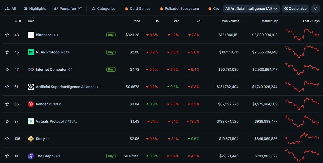Select the Polkadot Ecosystem category

pos(179,9)
